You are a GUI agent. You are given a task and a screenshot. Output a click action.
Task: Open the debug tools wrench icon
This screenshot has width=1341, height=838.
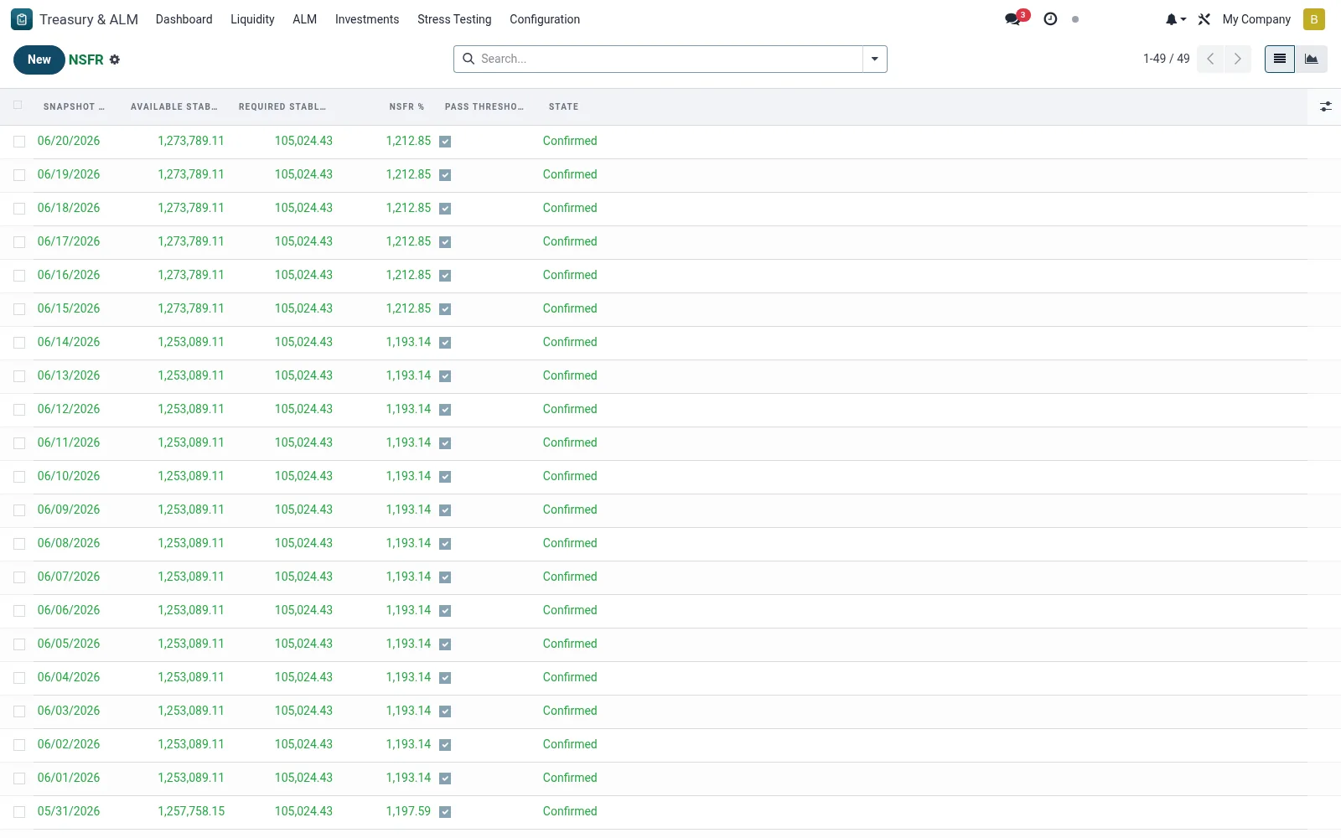click(1204, 19)
